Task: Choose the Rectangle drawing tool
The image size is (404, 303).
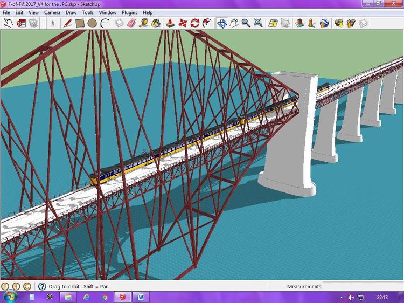Action: [x=80, y=23]
